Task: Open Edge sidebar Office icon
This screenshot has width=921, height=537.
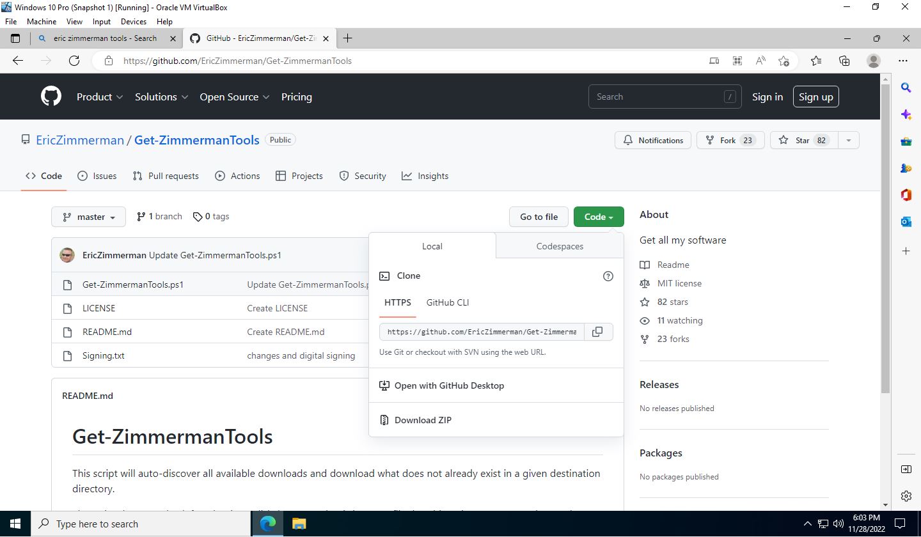Action: [x=906, y=195]
